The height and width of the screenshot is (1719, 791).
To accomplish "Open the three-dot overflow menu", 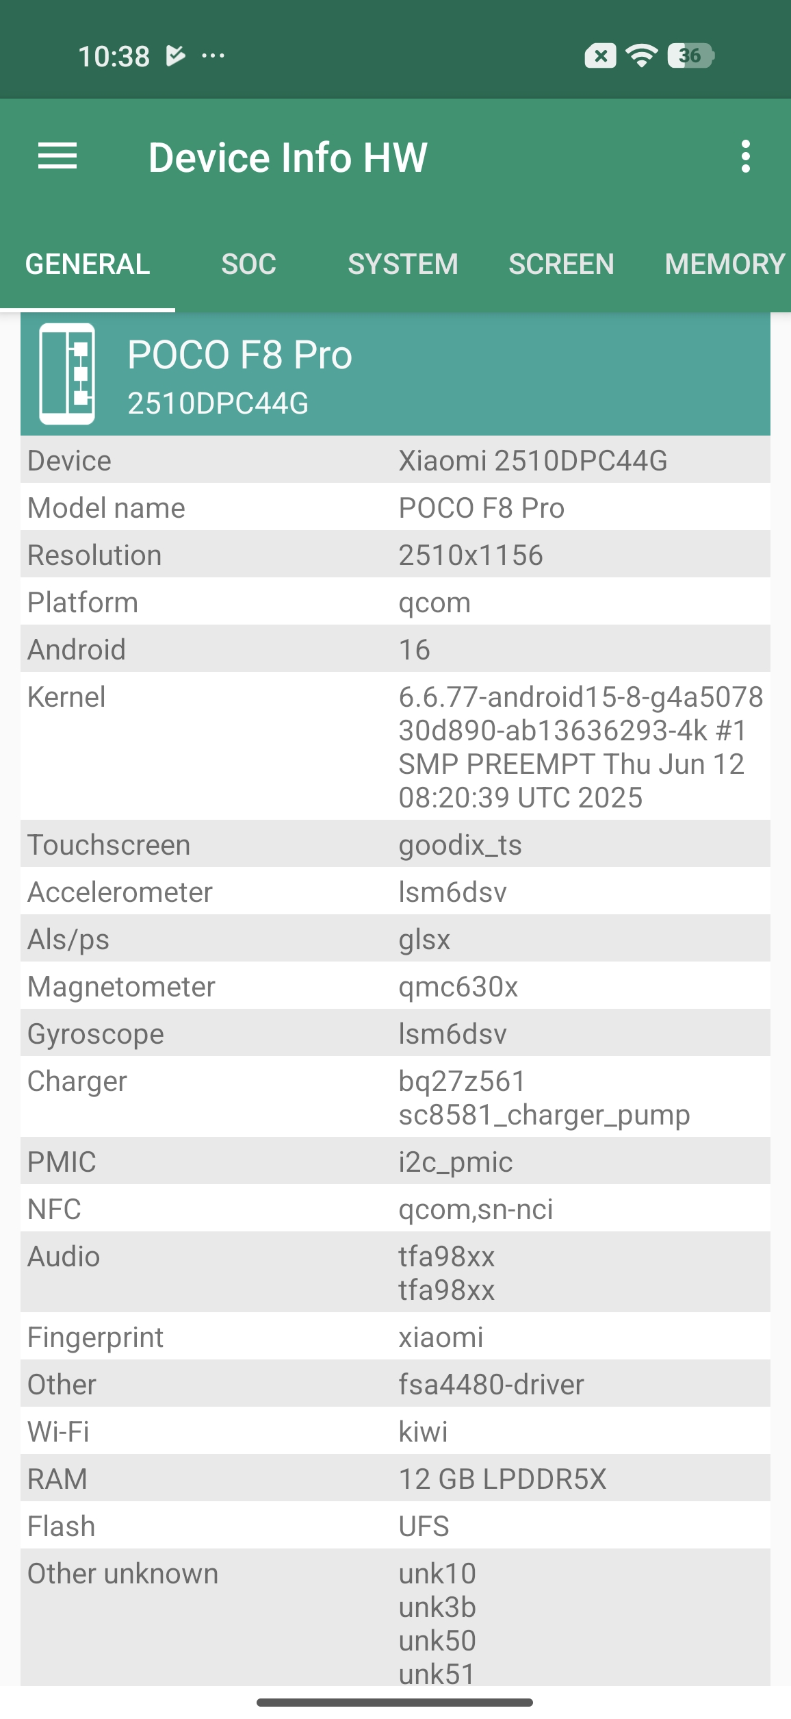I will (x=745, y=157).
